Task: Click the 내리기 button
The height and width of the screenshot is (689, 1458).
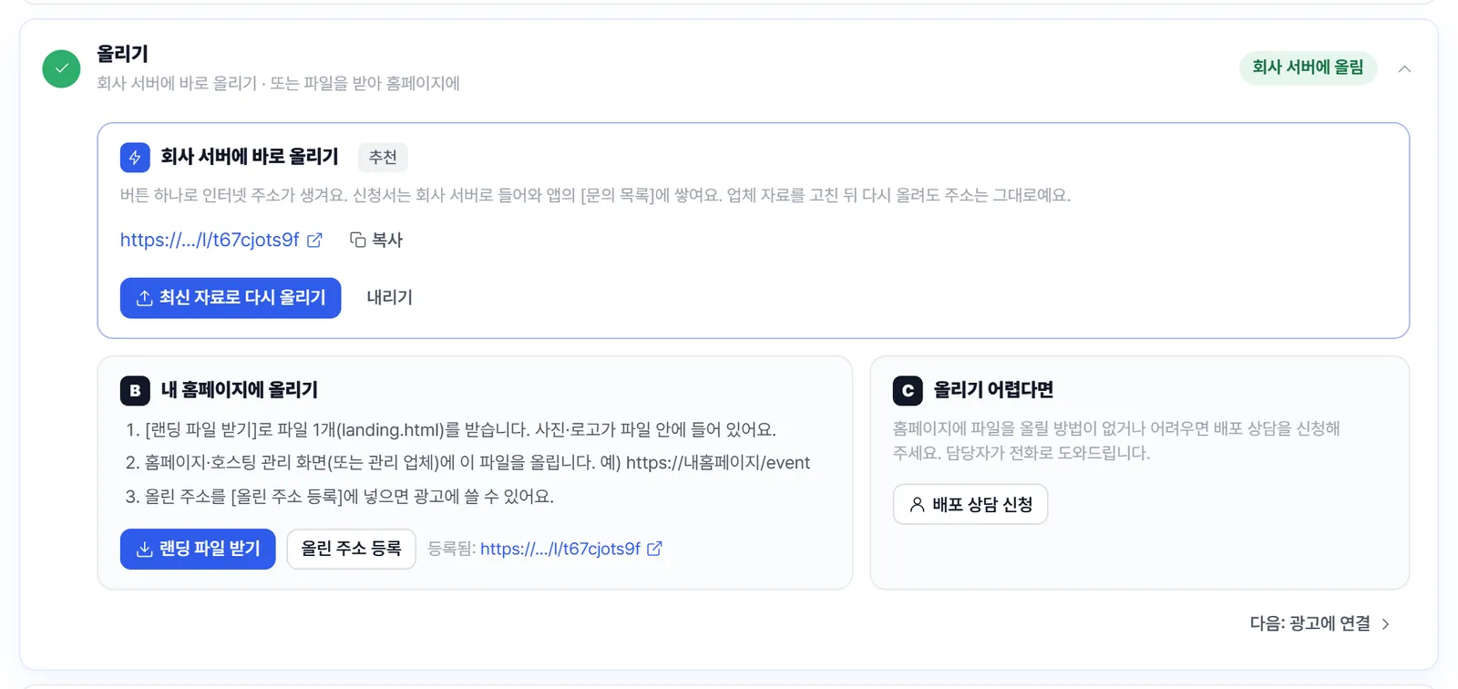Action: [x=390, y=298]
